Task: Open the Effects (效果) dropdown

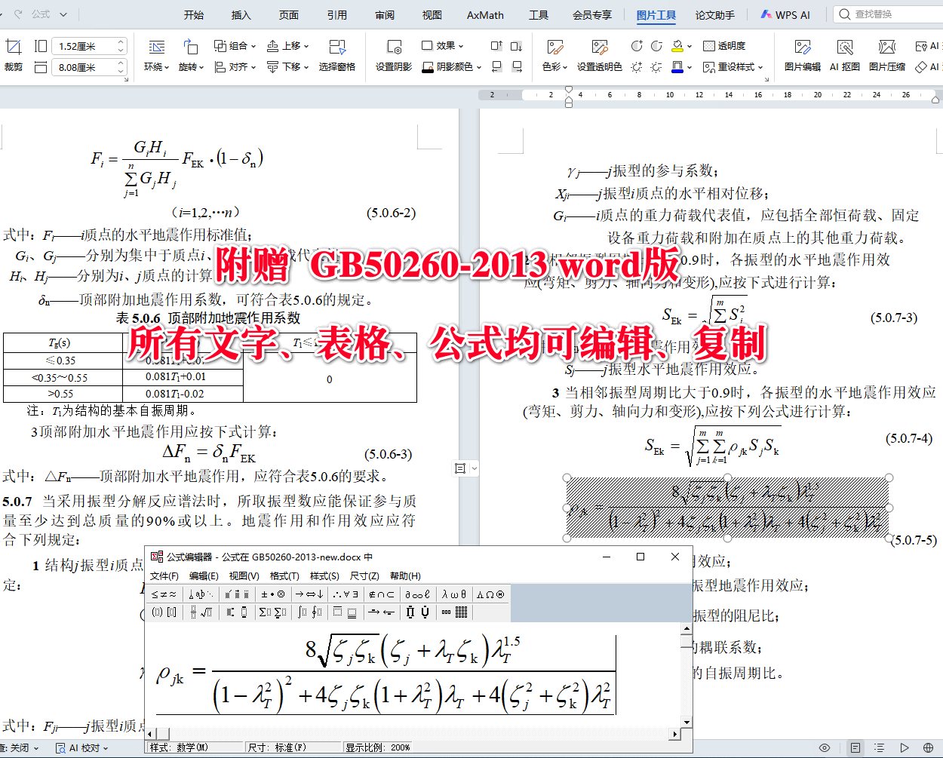Action: 443,46
